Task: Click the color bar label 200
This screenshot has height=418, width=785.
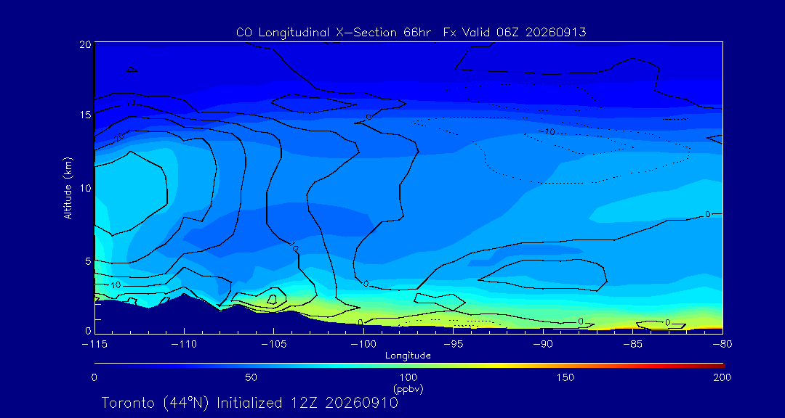Action: click(x=723, y=377)
